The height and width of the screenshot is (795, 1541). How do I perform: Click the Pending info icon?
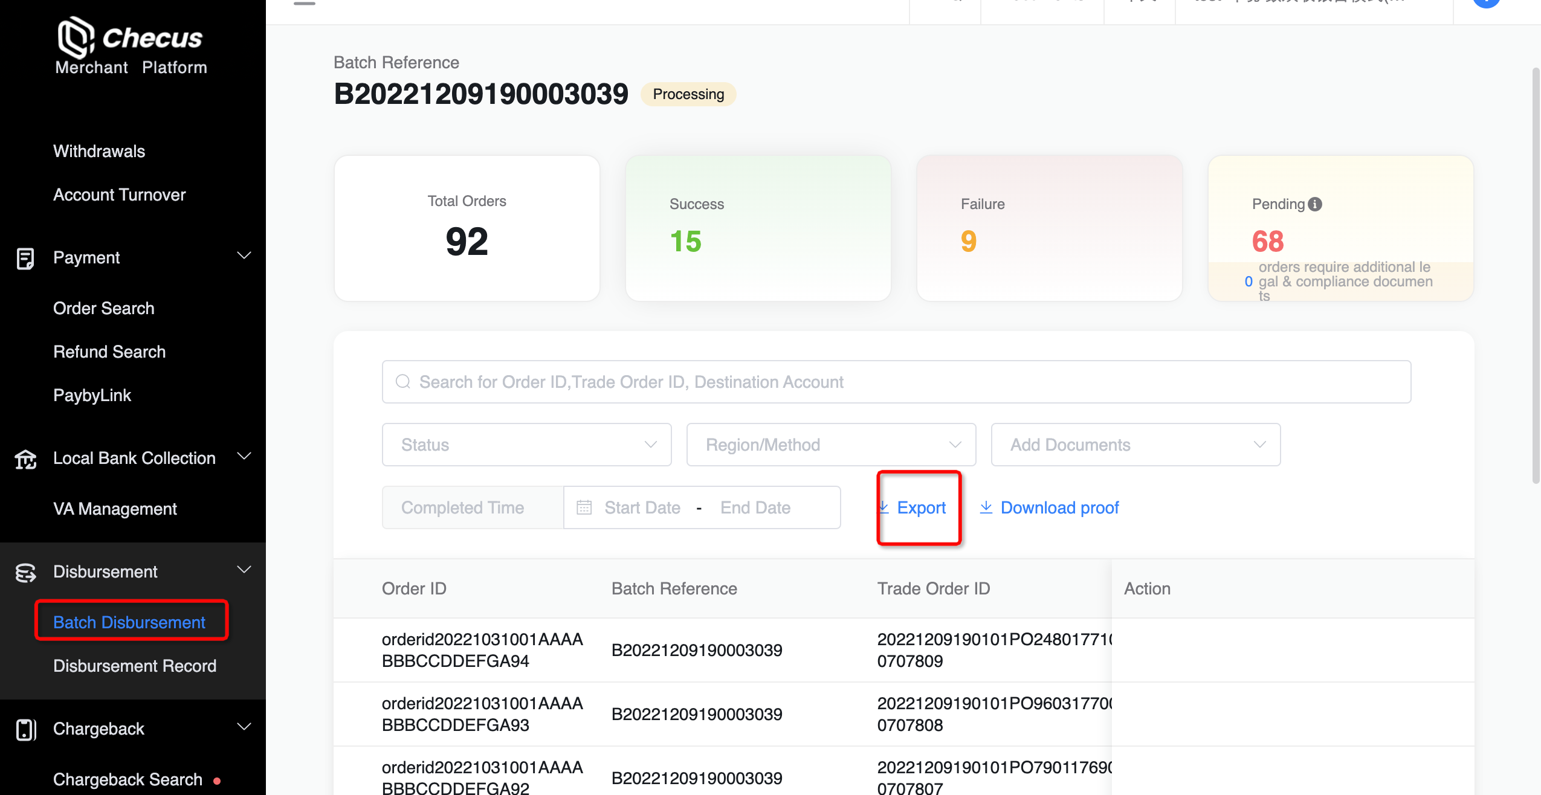tap(1315, 204)
